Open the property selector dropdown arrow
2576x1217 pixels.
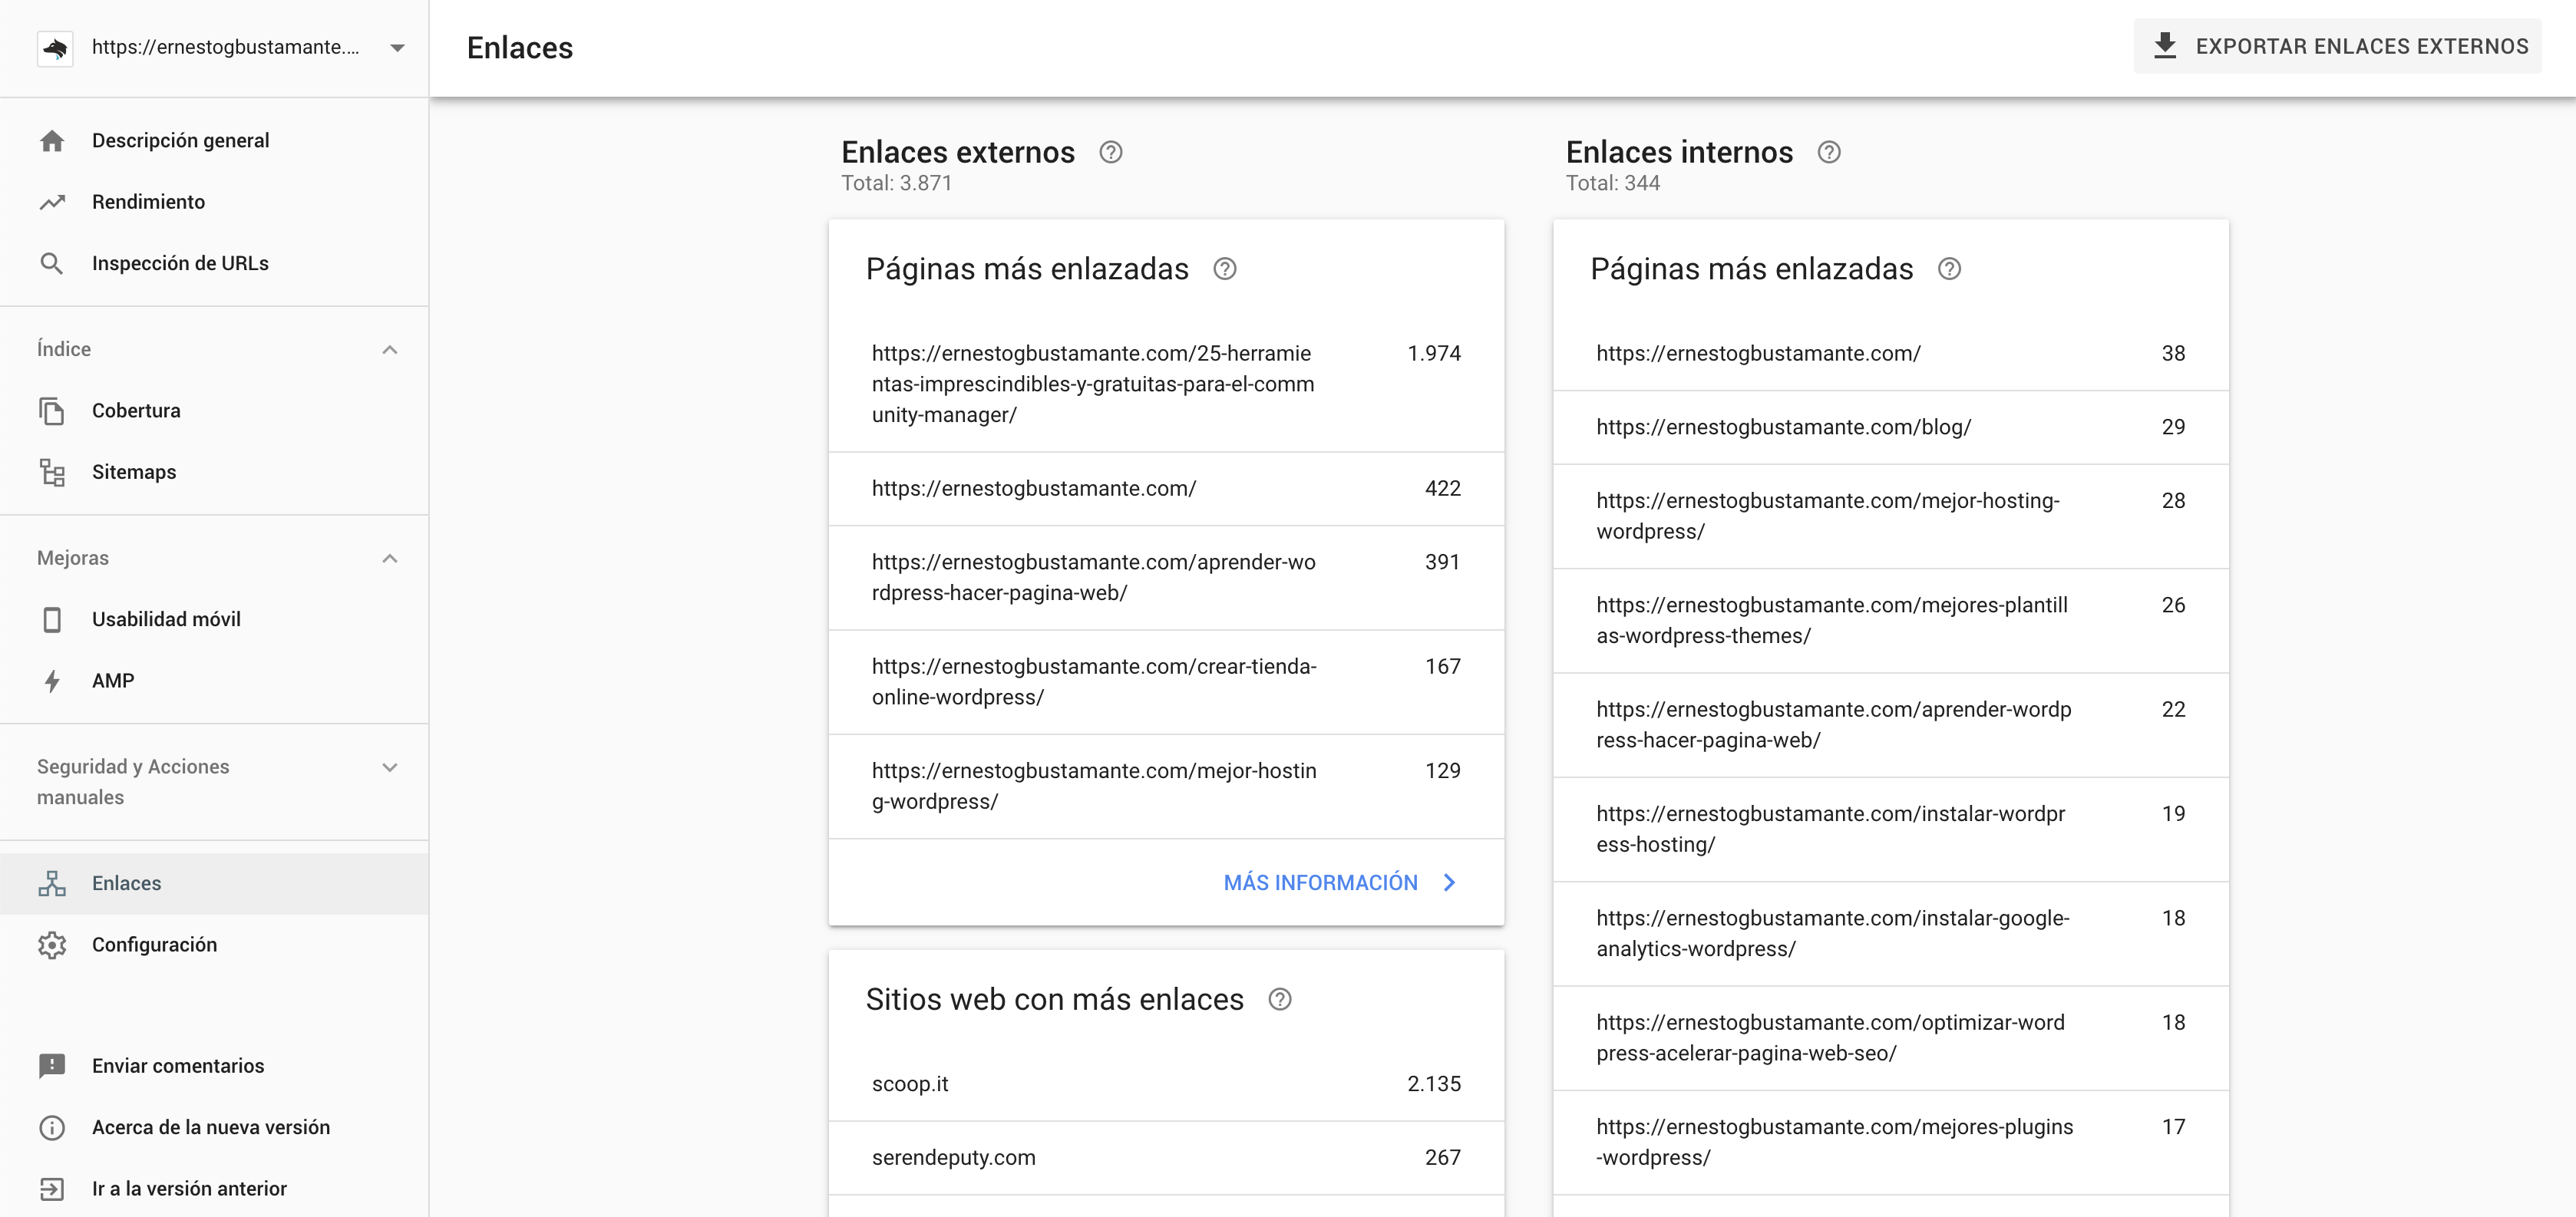(x=397, y=48)
